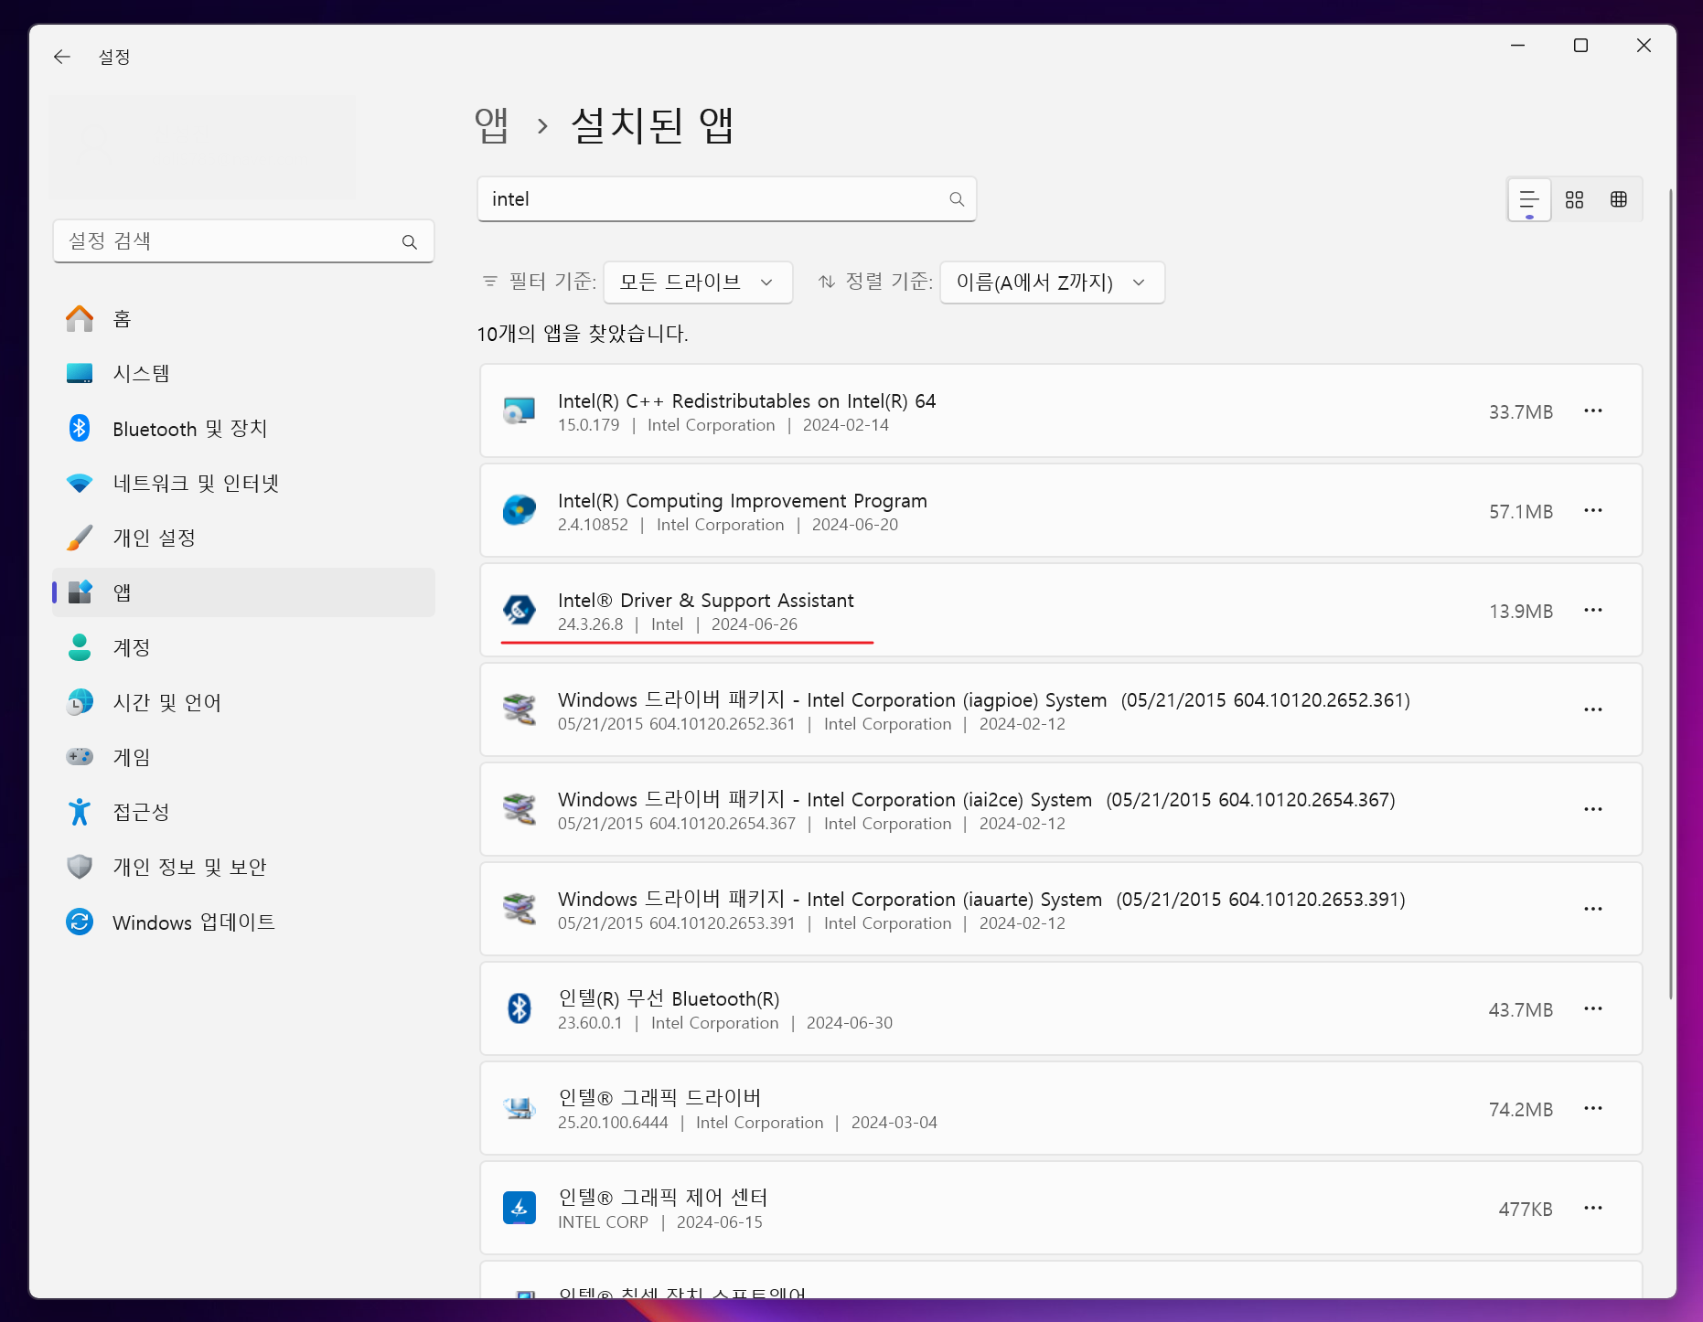
Task: Open 계정 settings
Action: (243, 648)
